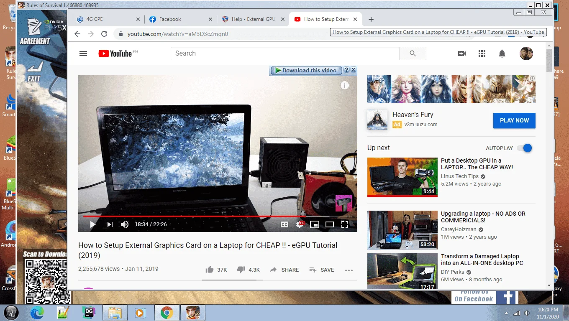Open the YouTube hamburger guide menu

(83, 53)
